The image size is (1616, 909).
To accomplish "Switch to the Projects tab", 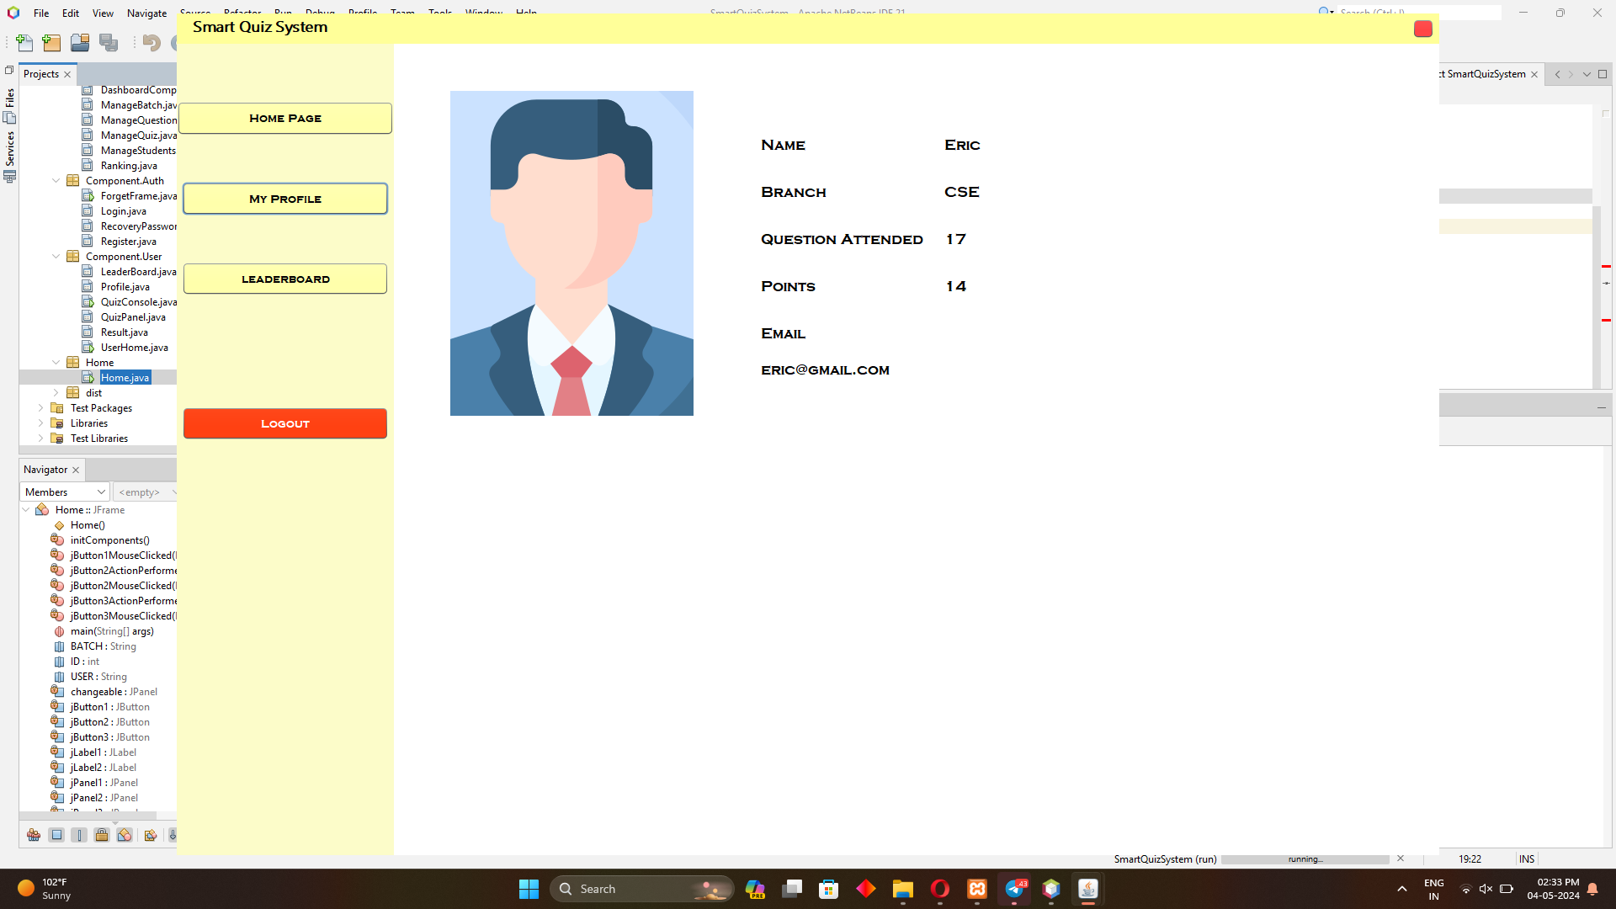I will click(x=41, y=74).
